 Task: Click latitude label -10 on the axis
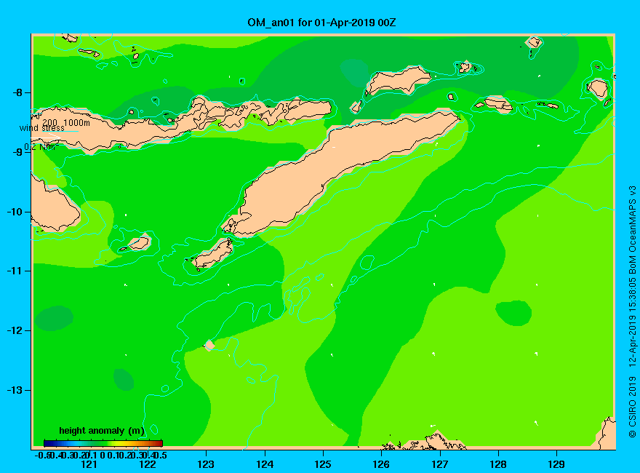click(x=15, y=212)
